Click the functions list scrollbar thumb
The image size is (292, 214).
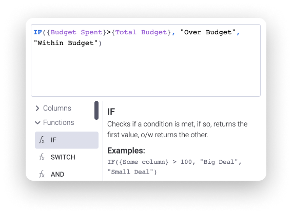coord(96,111)
